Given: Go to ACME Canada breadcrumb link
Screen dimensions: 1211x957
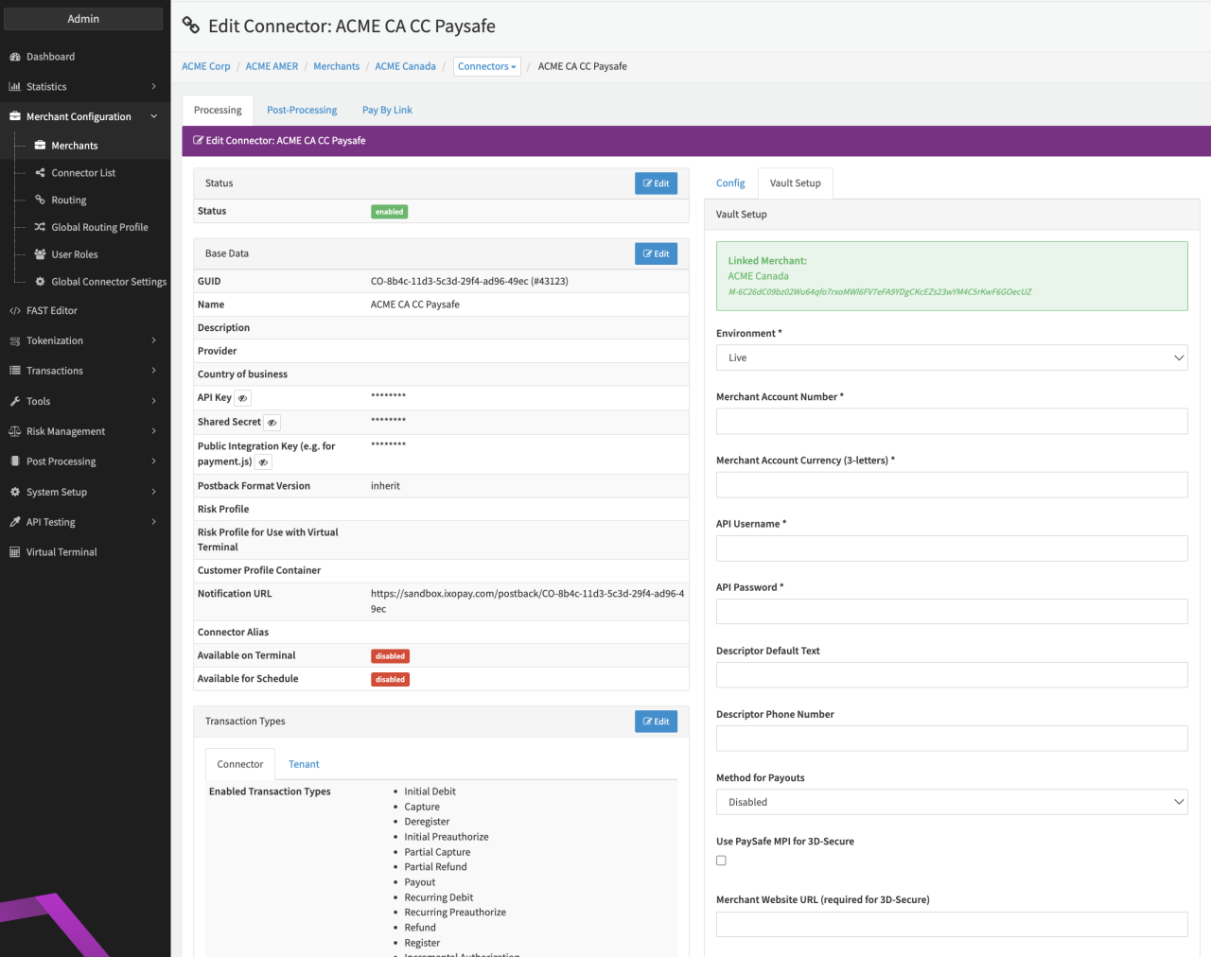Looking at the screenshot, I should click(x=405, y=66).
